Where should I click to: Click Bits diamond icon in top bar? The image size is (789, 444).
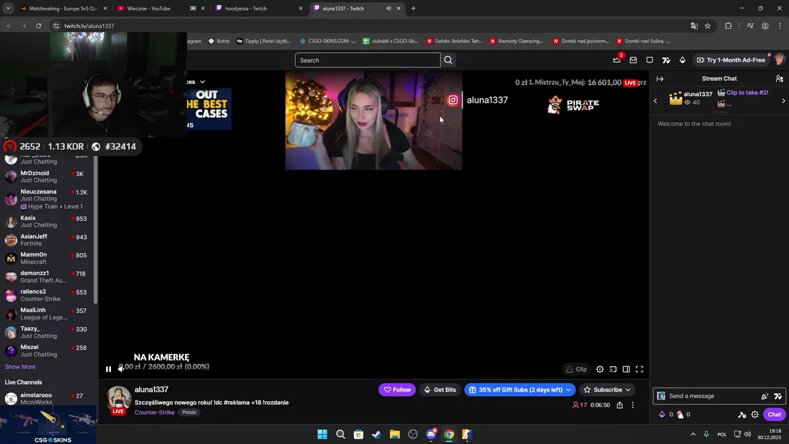pyautogui.click(x=682, y=60)
